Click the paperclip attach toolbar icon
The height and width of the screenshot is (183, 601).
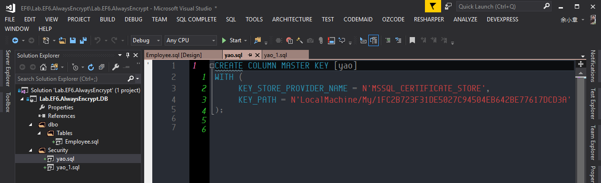321,40
